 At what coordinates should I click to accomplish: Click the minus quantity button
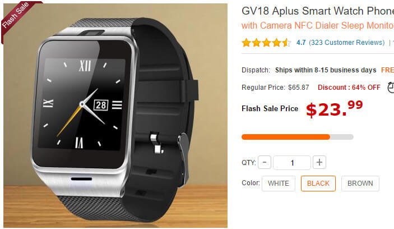(x=265, y=162)
